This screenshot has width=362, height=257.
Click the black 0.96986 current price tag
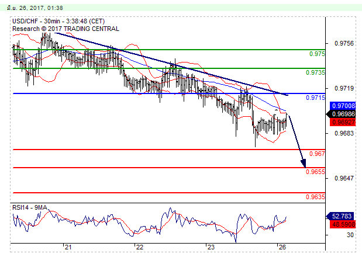pyautogui.click(x=341, y=114)
